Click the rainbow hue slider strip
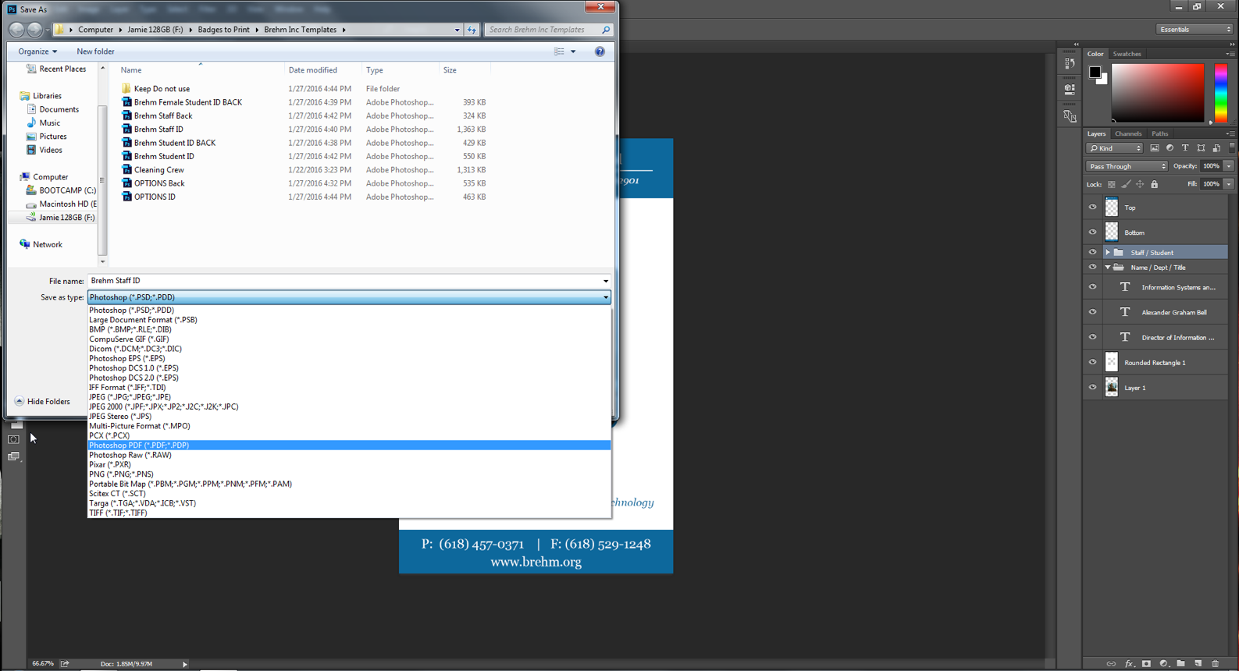The height and width of the screenshot is (671, 1239). point(1219,93)
